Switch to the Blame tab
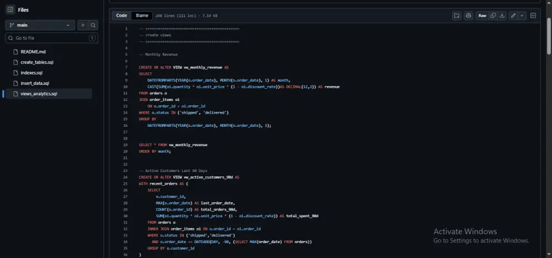 tap(142, 15)
